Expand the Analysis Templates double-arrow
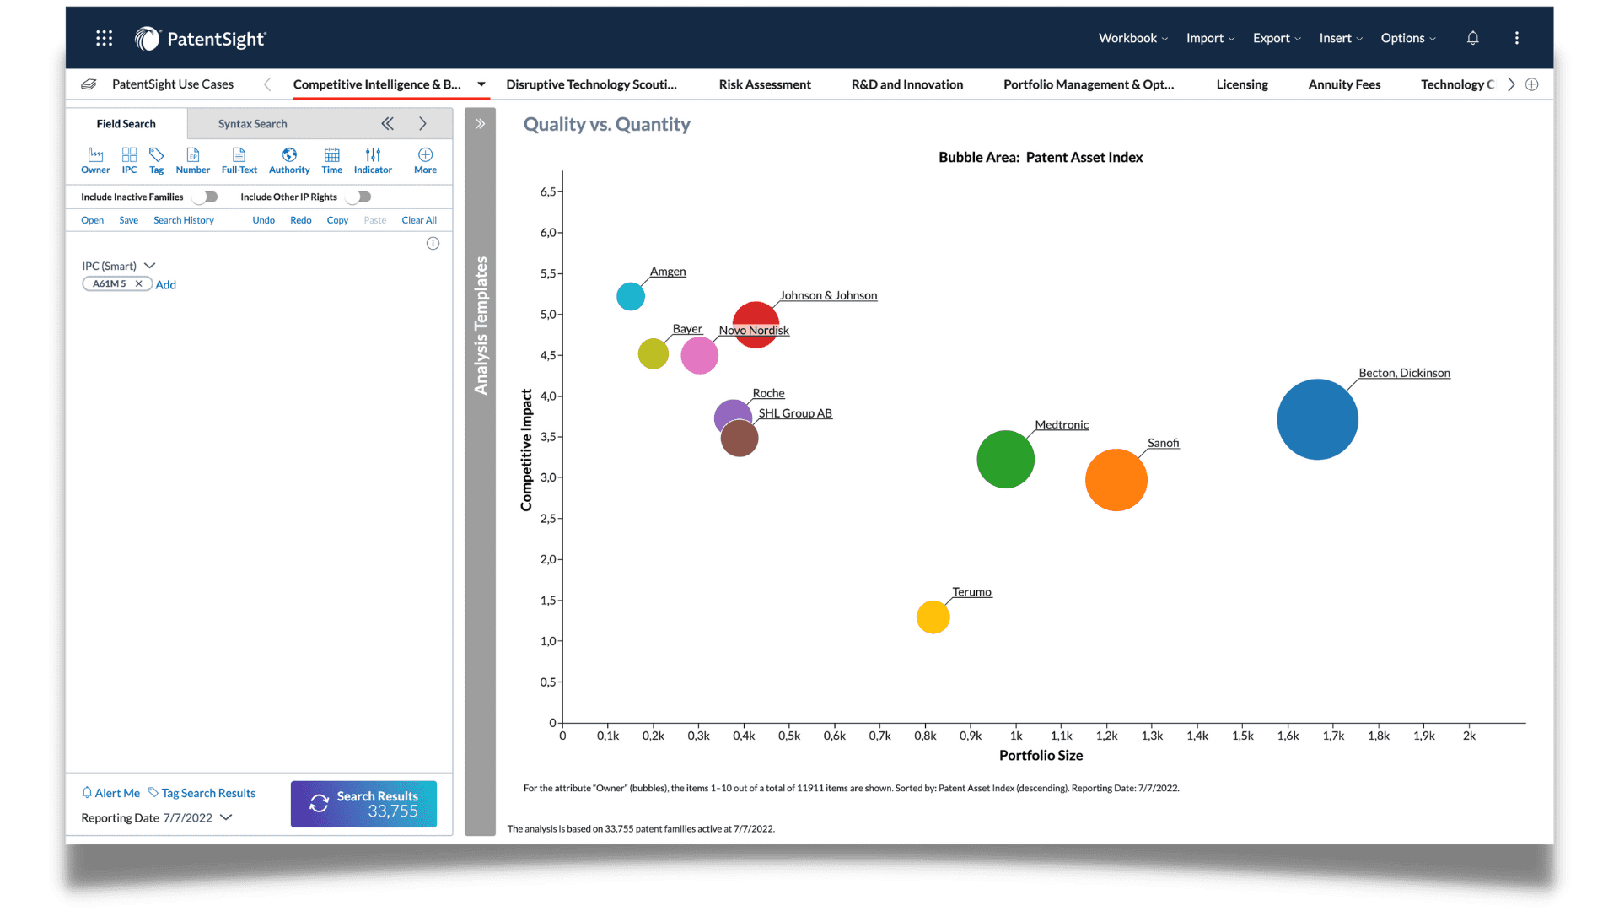Image resolution: width=1619 pixels, height=911 pixels. [x=480, y=124]
